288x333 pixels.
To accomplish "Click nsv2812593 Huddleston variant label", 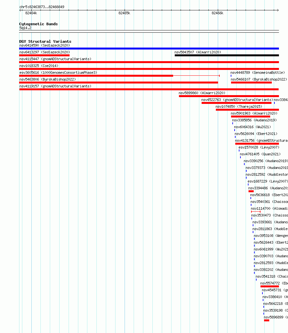I will 271,263.
